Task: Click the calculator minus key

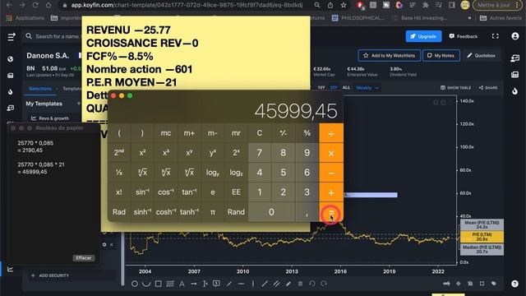Action: coord(331,173)
